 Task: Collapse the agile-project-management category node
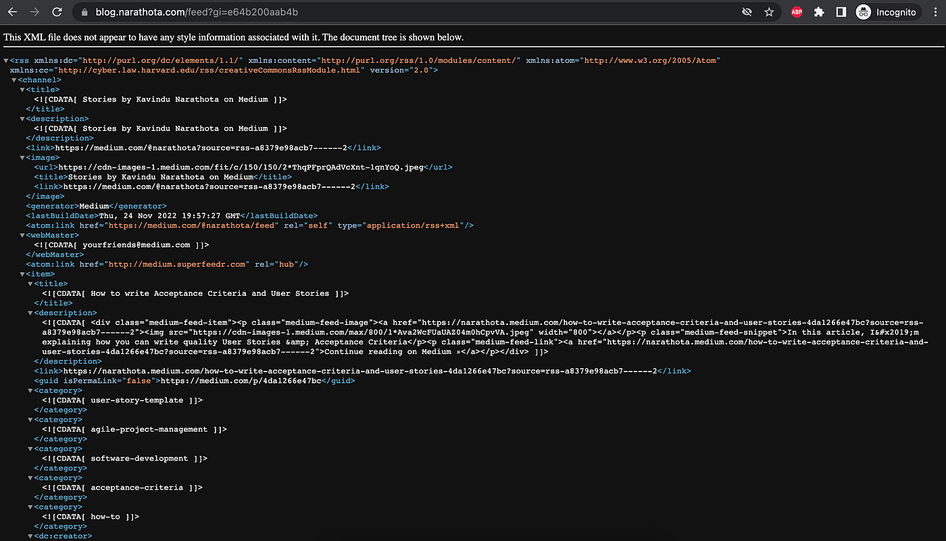[30, 420]
